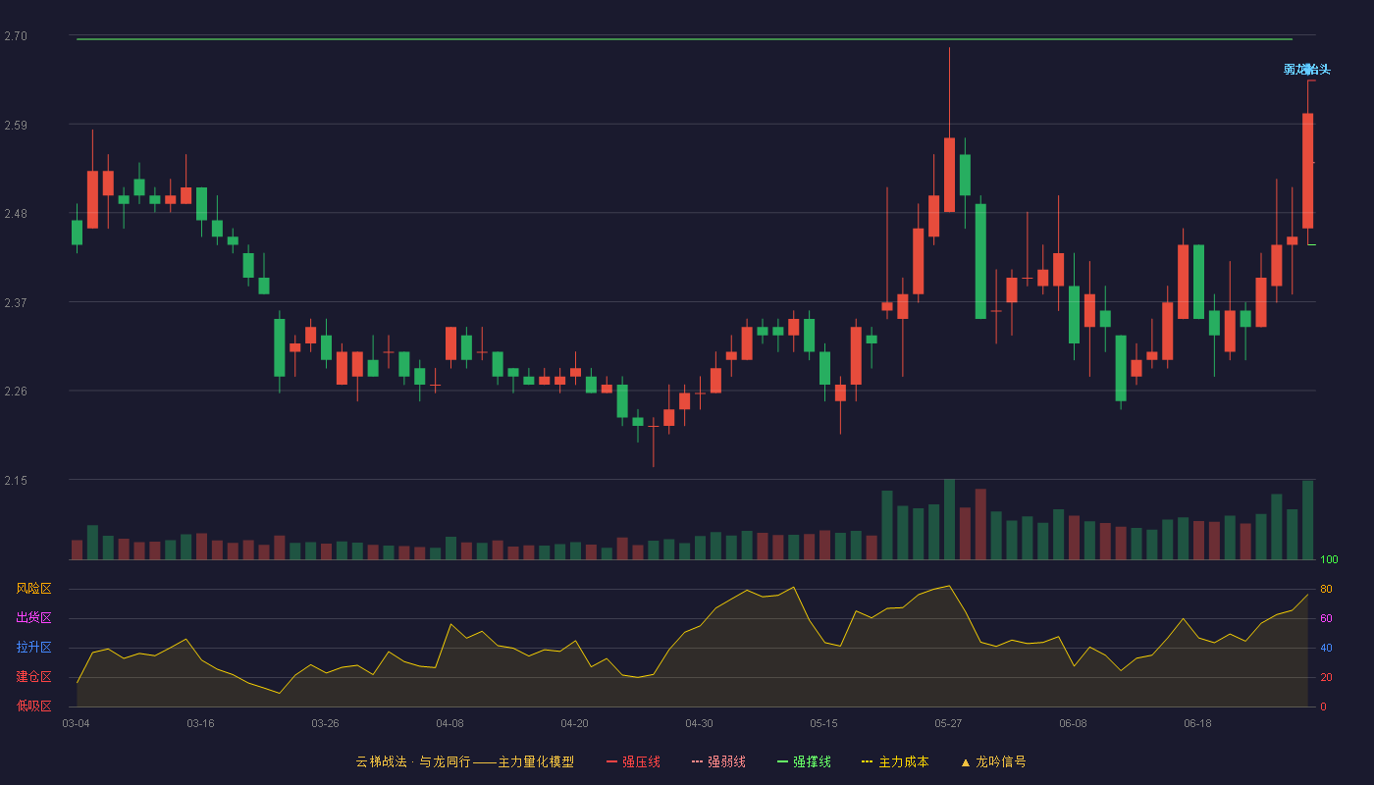
Task: Click the 04-20 date label
Action: coord(574,723)
